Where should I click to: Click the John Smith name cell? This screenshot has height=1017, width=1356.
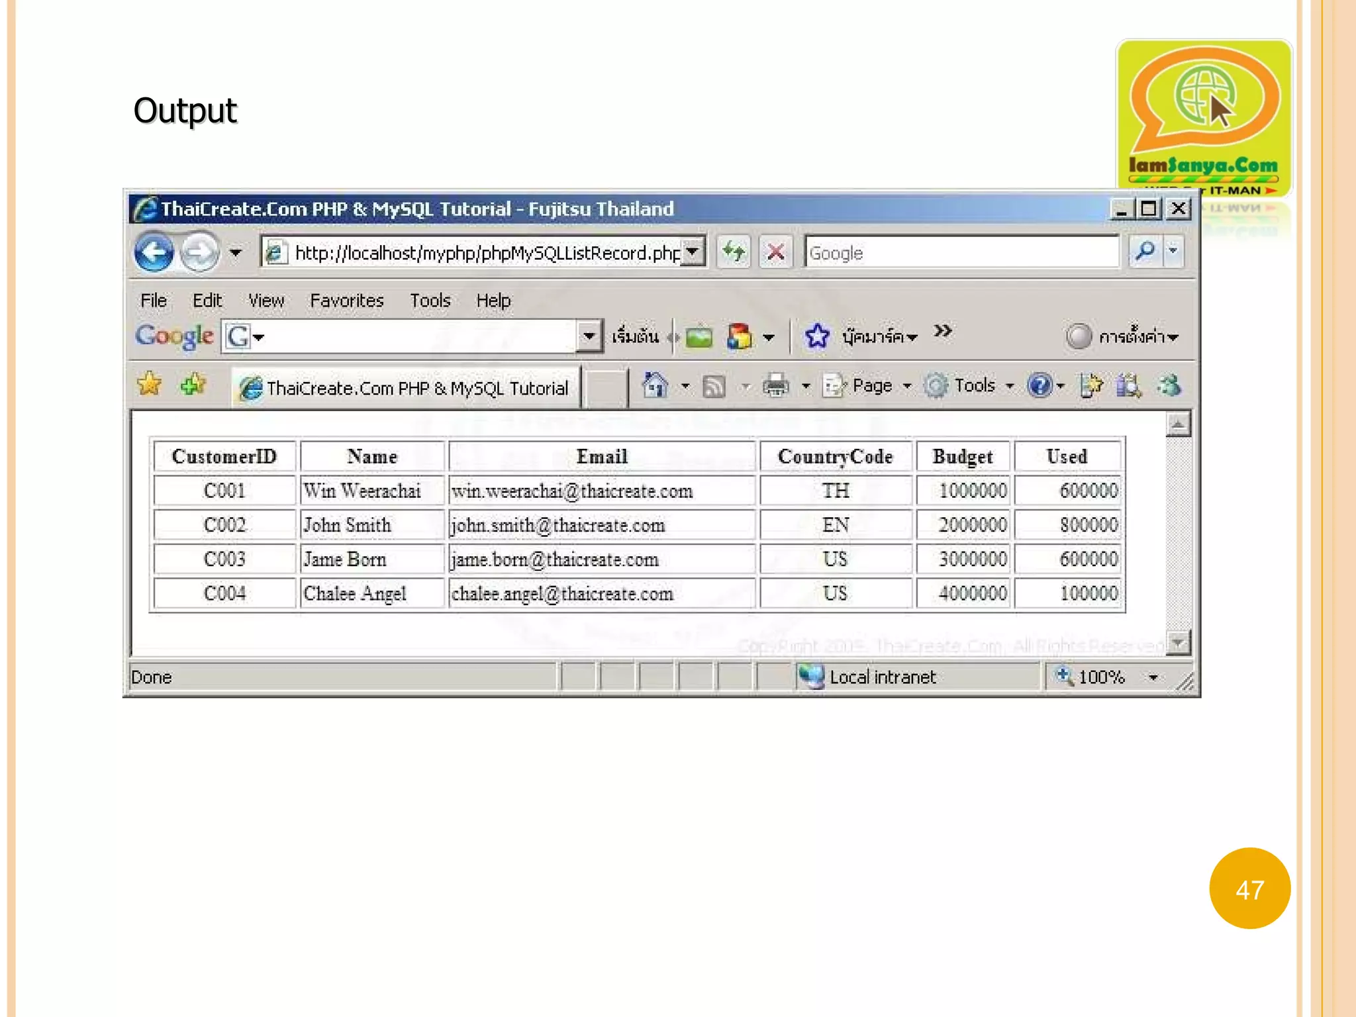372,526
